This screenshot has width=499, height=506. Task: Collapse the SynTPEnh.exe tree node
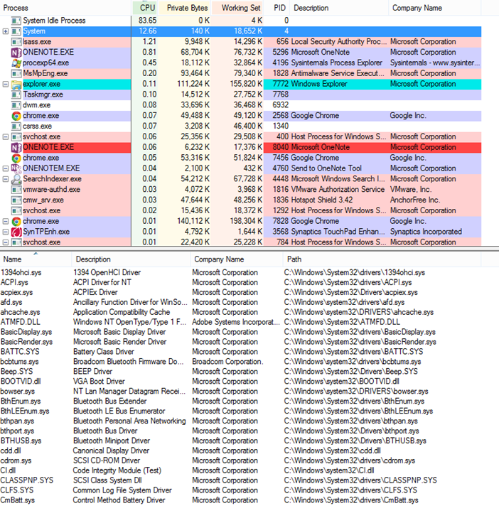pos(5,232)
